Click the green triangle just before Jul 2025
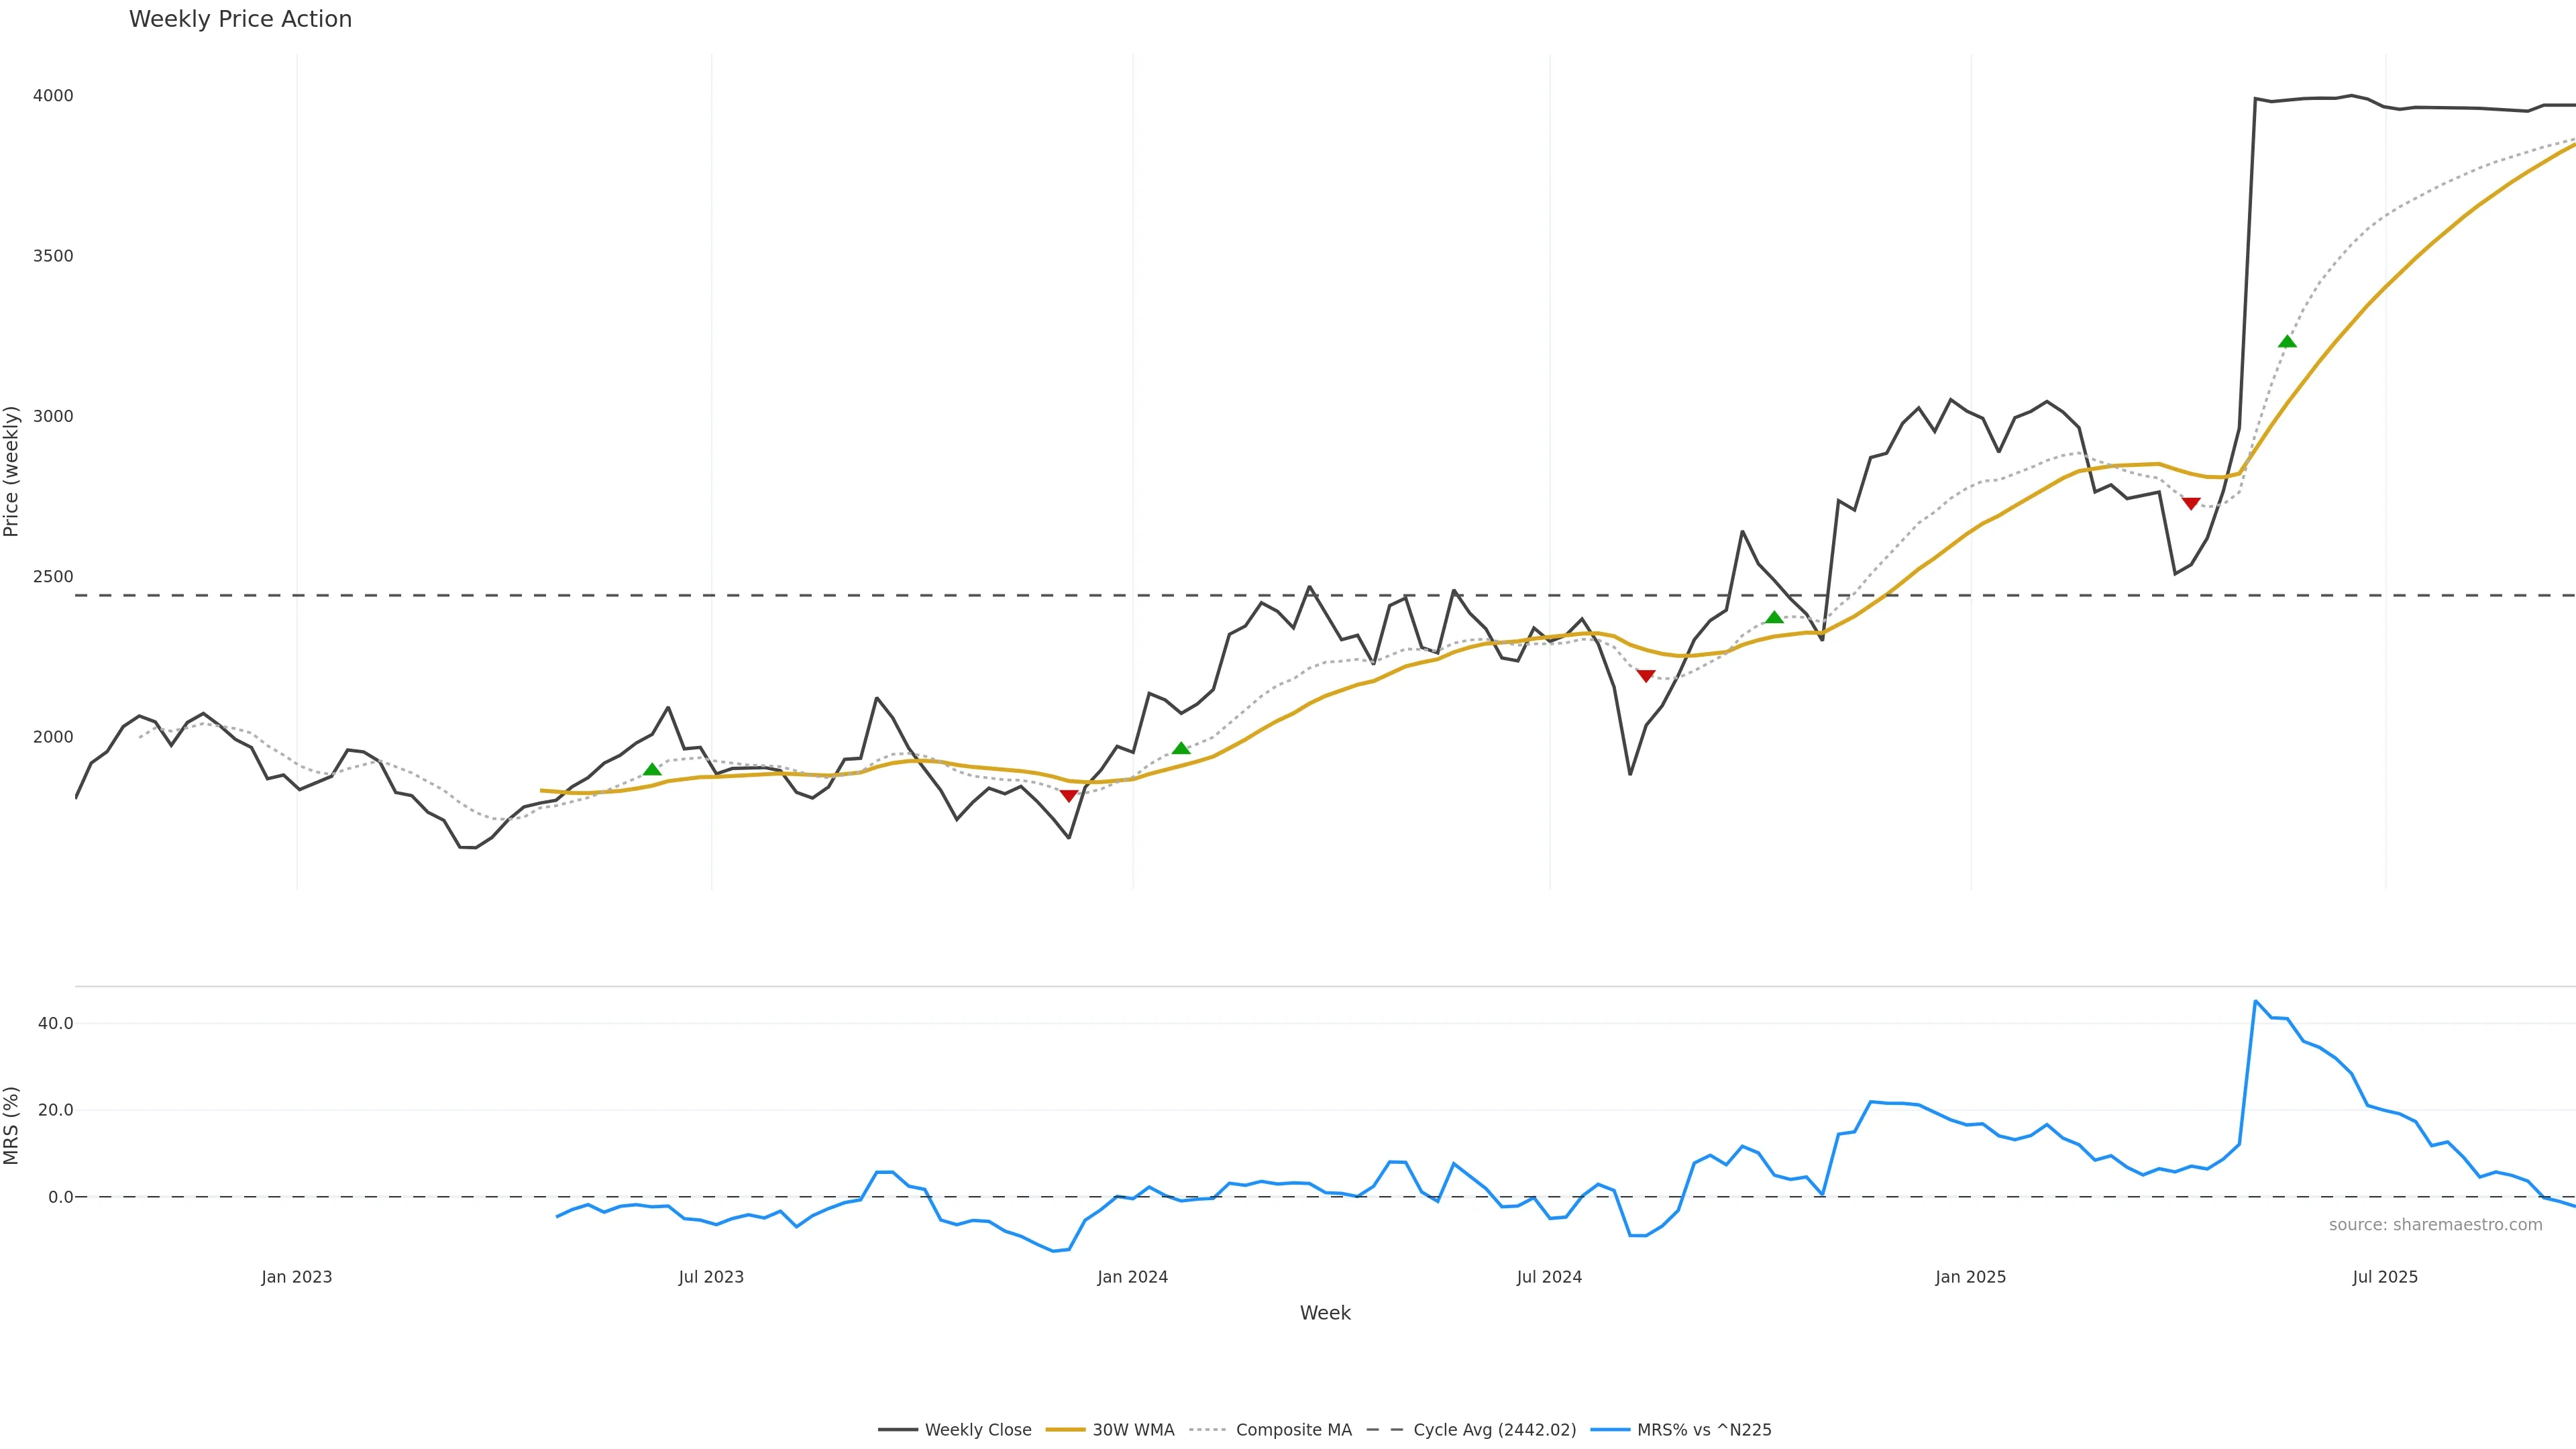 (x=2287, y=341)
